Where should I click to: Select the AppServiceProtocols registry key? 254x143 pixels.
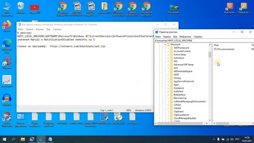coord(184,81)
